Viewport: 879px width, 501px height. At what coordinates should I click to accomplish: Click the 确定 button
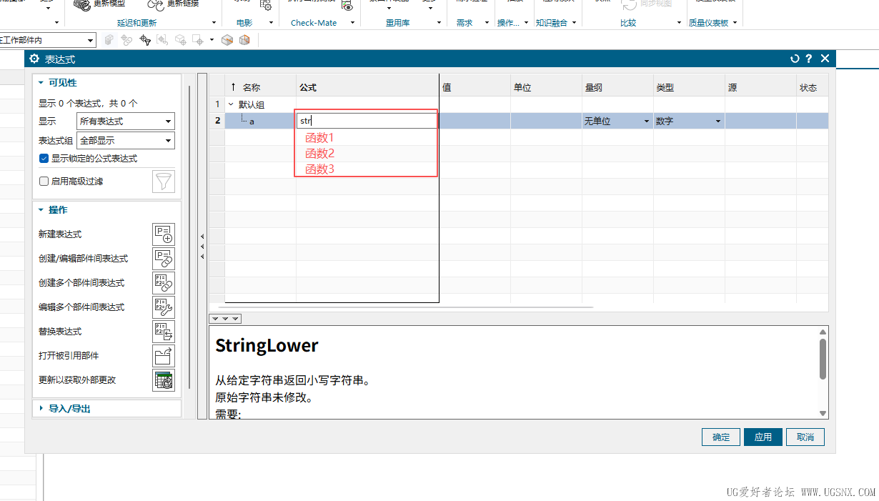click(x=721, y=437)
